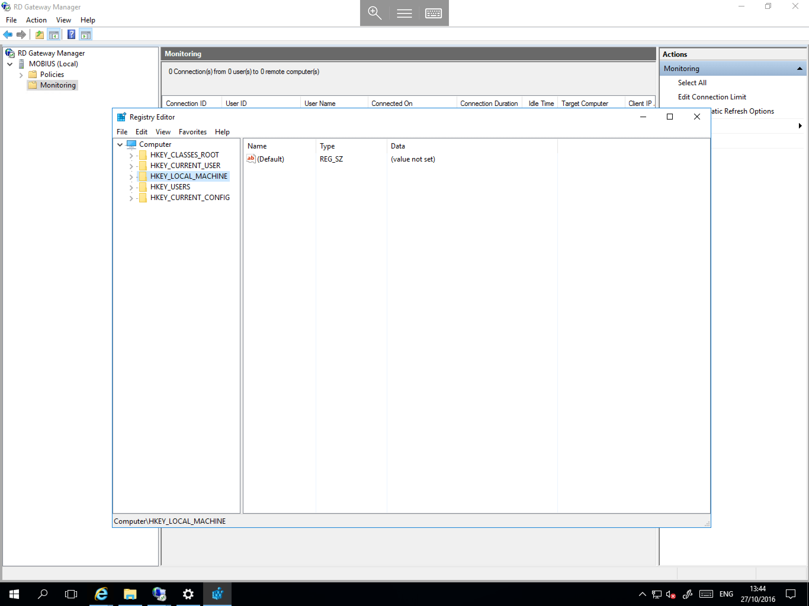Expand the Policies tree node

tap(21, 75)
